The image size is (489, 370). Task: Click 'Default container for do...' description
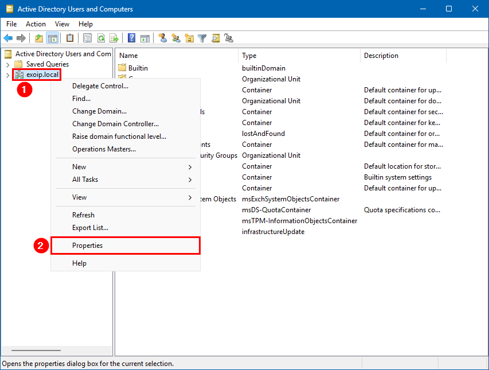coord(402,101)
